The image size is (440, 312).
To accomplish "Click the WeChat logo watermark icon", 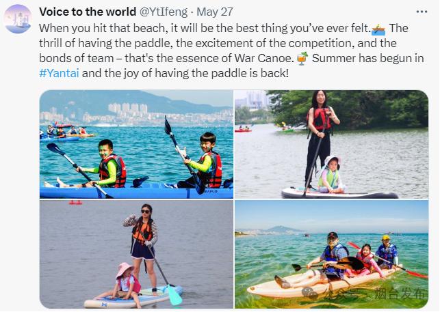I will [314, 293].
